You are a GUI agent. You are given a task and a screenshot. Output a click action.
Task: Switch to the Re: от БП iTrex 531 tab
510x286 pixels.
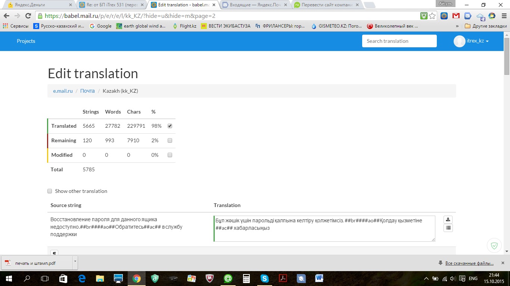[x=110, y=5]
